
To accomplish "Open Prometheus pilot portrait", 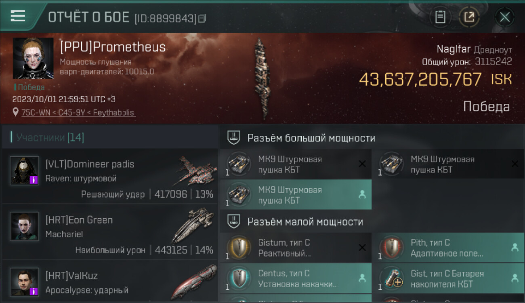I will (33, 58).
